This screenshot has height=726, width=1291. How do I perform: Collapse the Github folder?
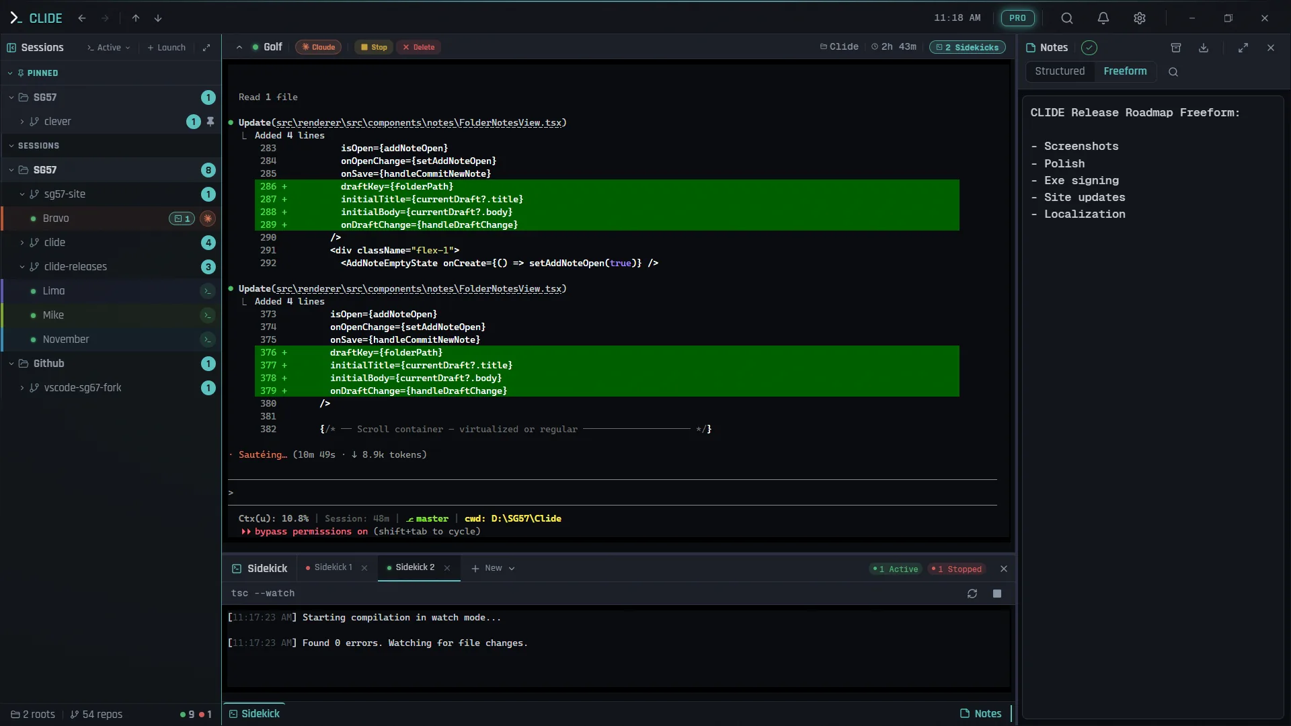pyautogui.click(x=11, y=364)
